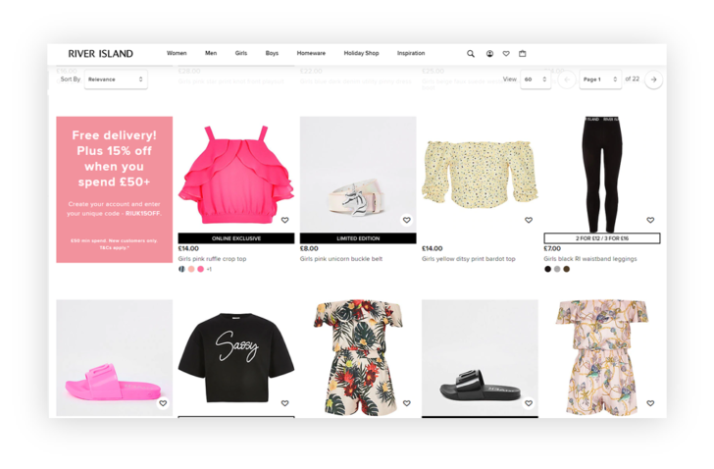Favourite the tropical floral print playsuit

[x=407, y=403]
